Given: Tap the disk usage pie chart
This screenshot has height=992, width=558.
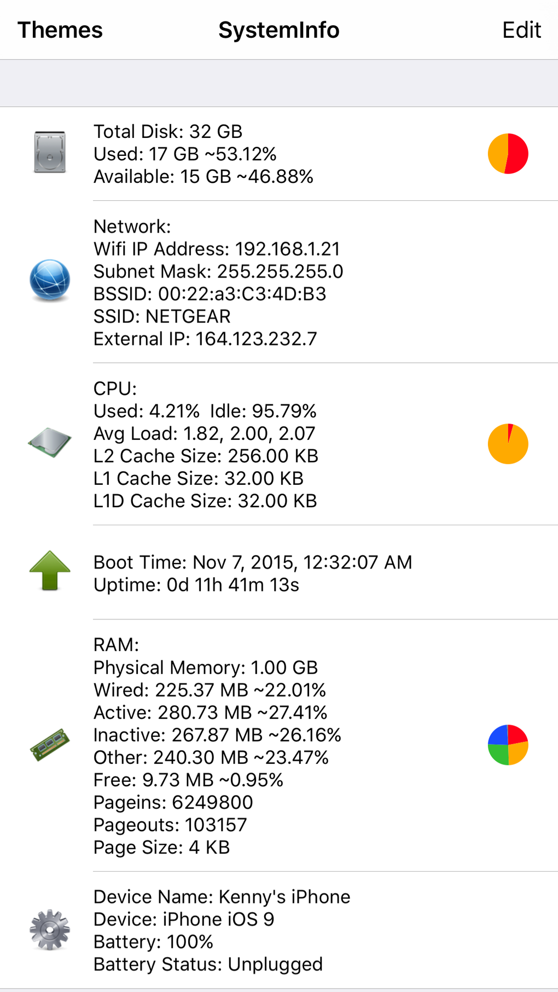Looking at the screenshot, I should (x=508, y=154).
